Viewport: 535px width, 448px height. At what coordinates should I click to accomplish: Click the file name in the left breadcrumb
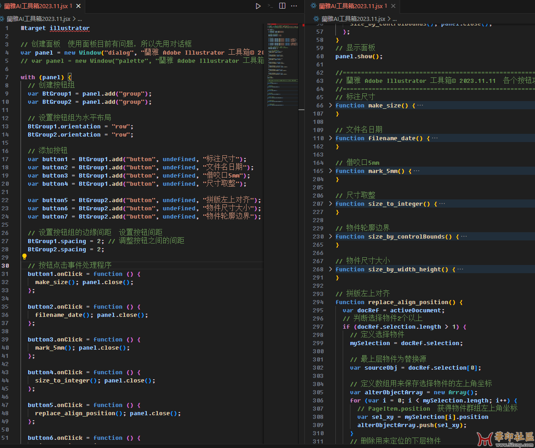(x=39, y=19)
